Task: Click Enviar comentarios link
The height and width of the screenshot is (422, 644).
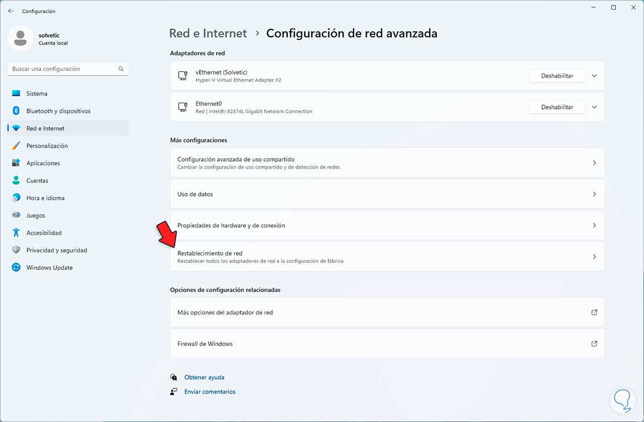Action: pyautogui.click(x=209, y=392)
